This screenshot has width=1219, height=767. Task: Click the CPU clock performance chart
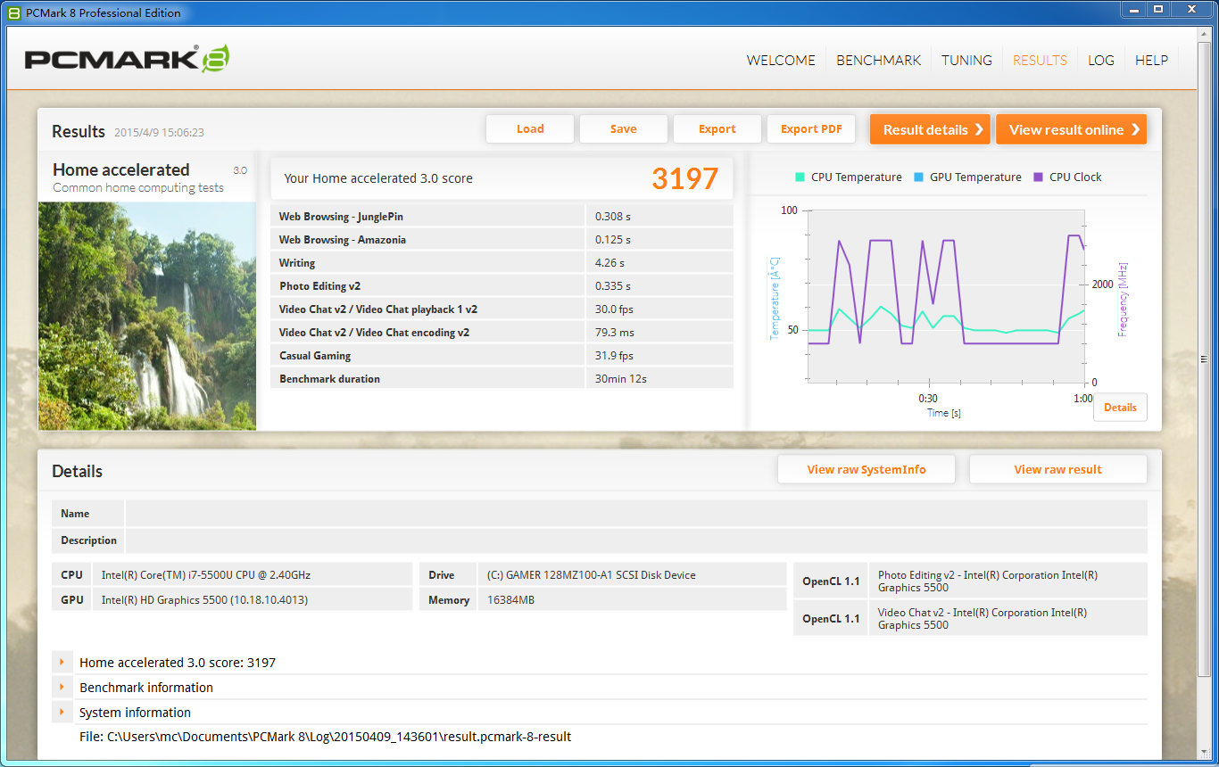coord(946,296)
